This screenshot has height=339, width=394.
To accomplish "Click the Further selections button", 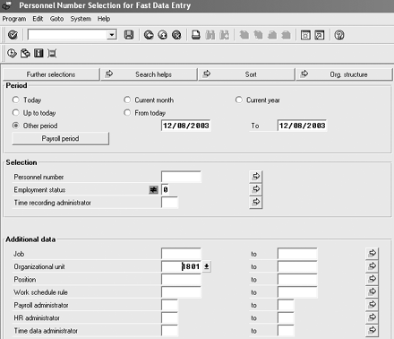I will coord(51,74).
